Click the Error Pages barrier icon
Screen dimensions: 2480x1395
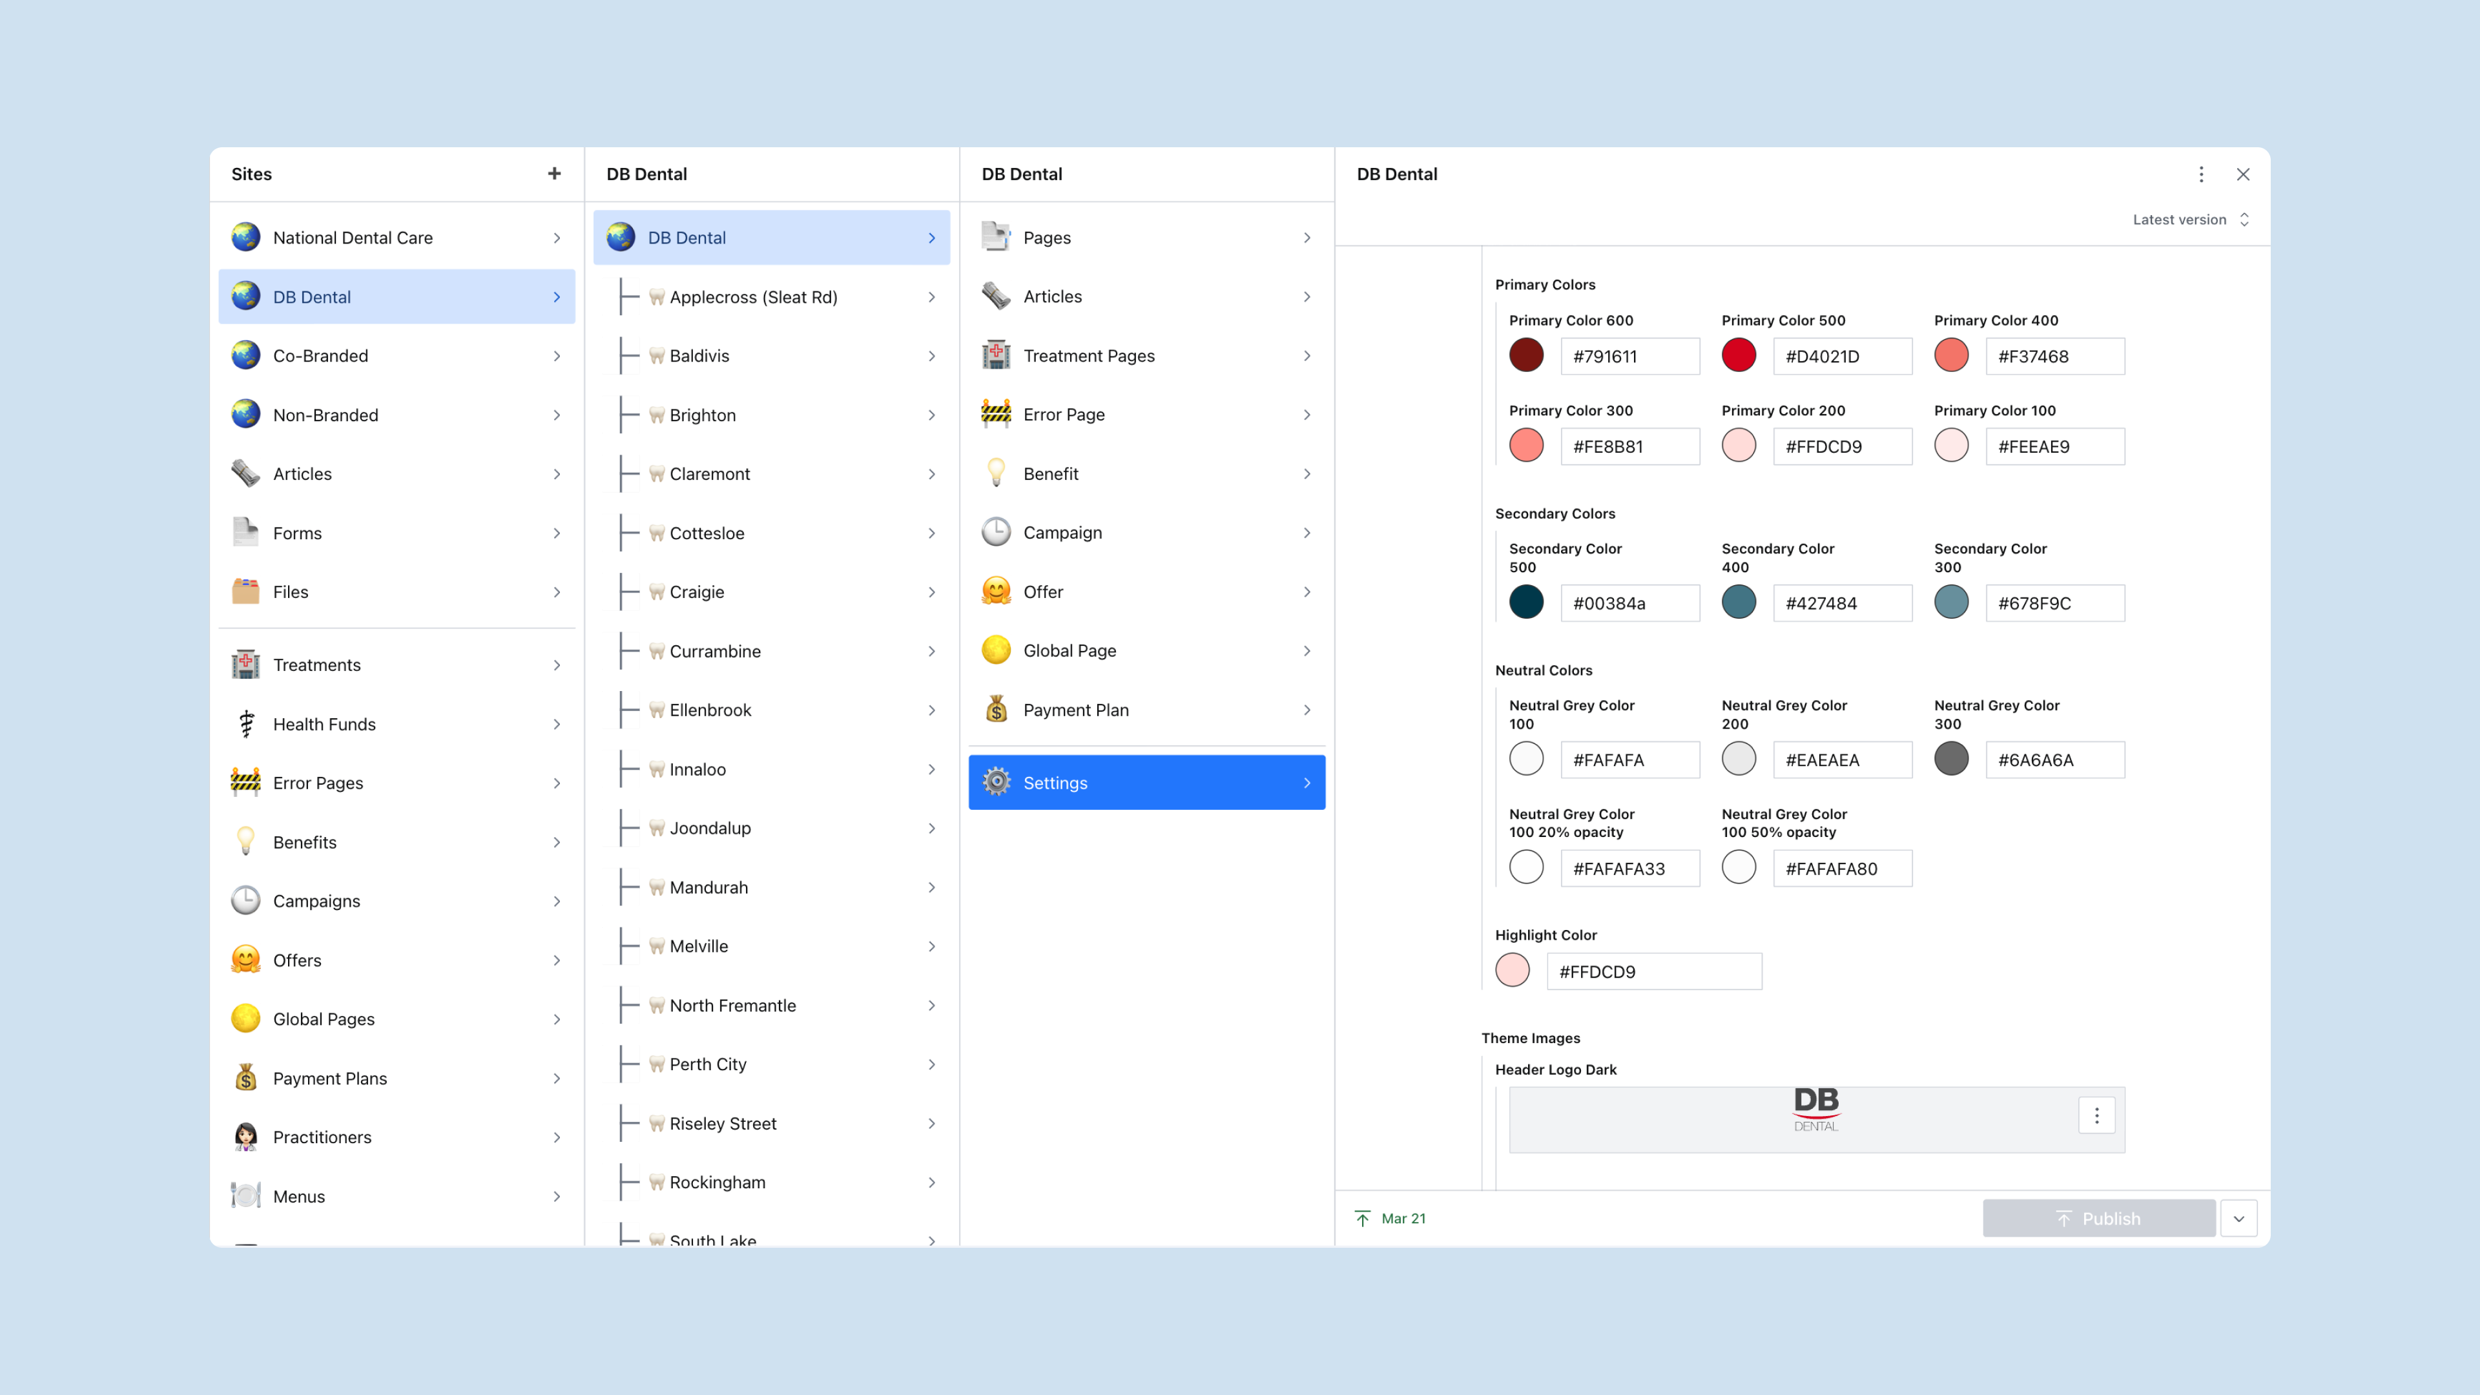pos(245,783)
